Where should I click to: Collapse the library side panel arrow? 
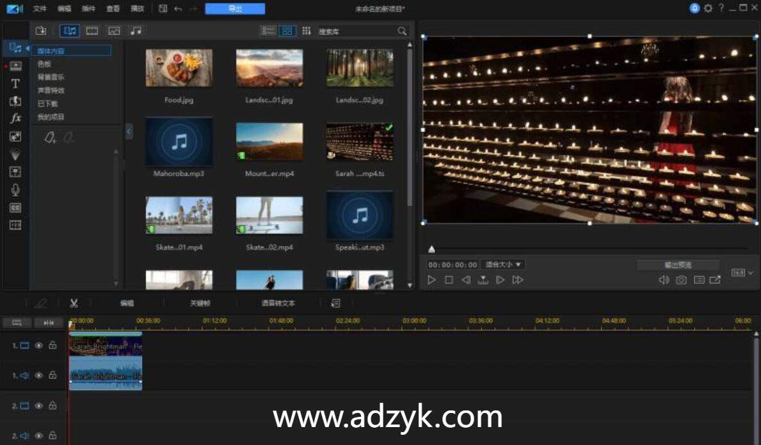pyautogui.click(x=129, y=131)
